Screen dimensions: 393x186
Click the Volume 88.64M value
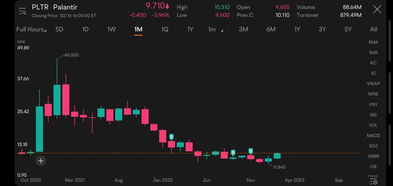point(352,7)
